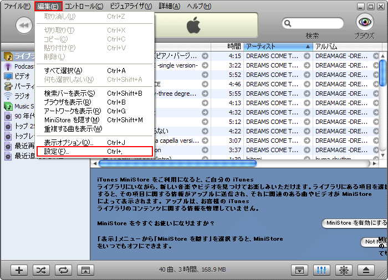Click the アルバム column header
This screenshot has width=388, height=280.
(344, 46)
